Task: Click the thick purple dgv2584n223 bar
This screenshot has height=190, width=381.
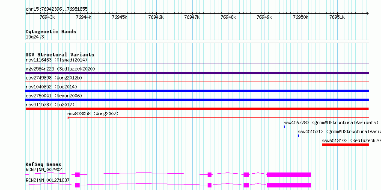Action: [x=197, y=73]
